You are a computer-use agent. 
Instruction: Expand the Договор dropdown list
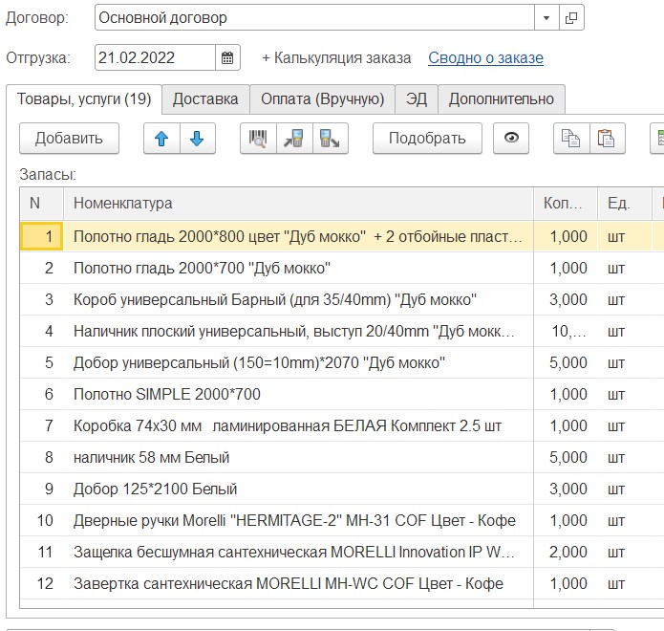[546, 18]
